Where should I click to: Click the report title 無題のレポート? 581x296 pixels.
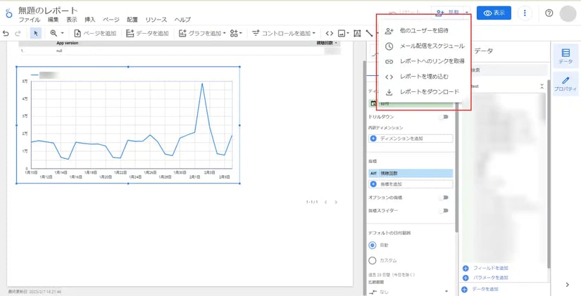48,10
